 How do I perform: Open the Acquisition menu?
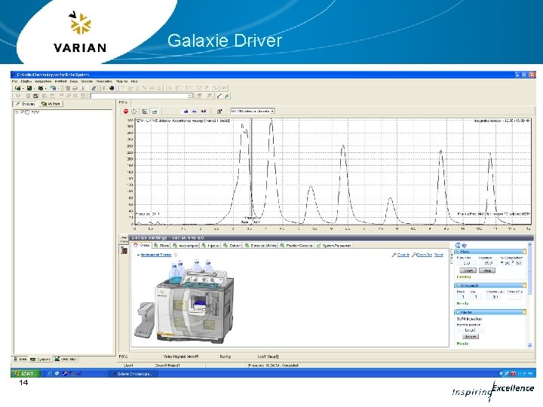[44, 81]
